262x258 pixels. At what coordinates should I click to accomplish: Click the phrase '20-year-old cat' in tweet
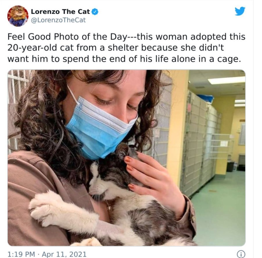41,48
